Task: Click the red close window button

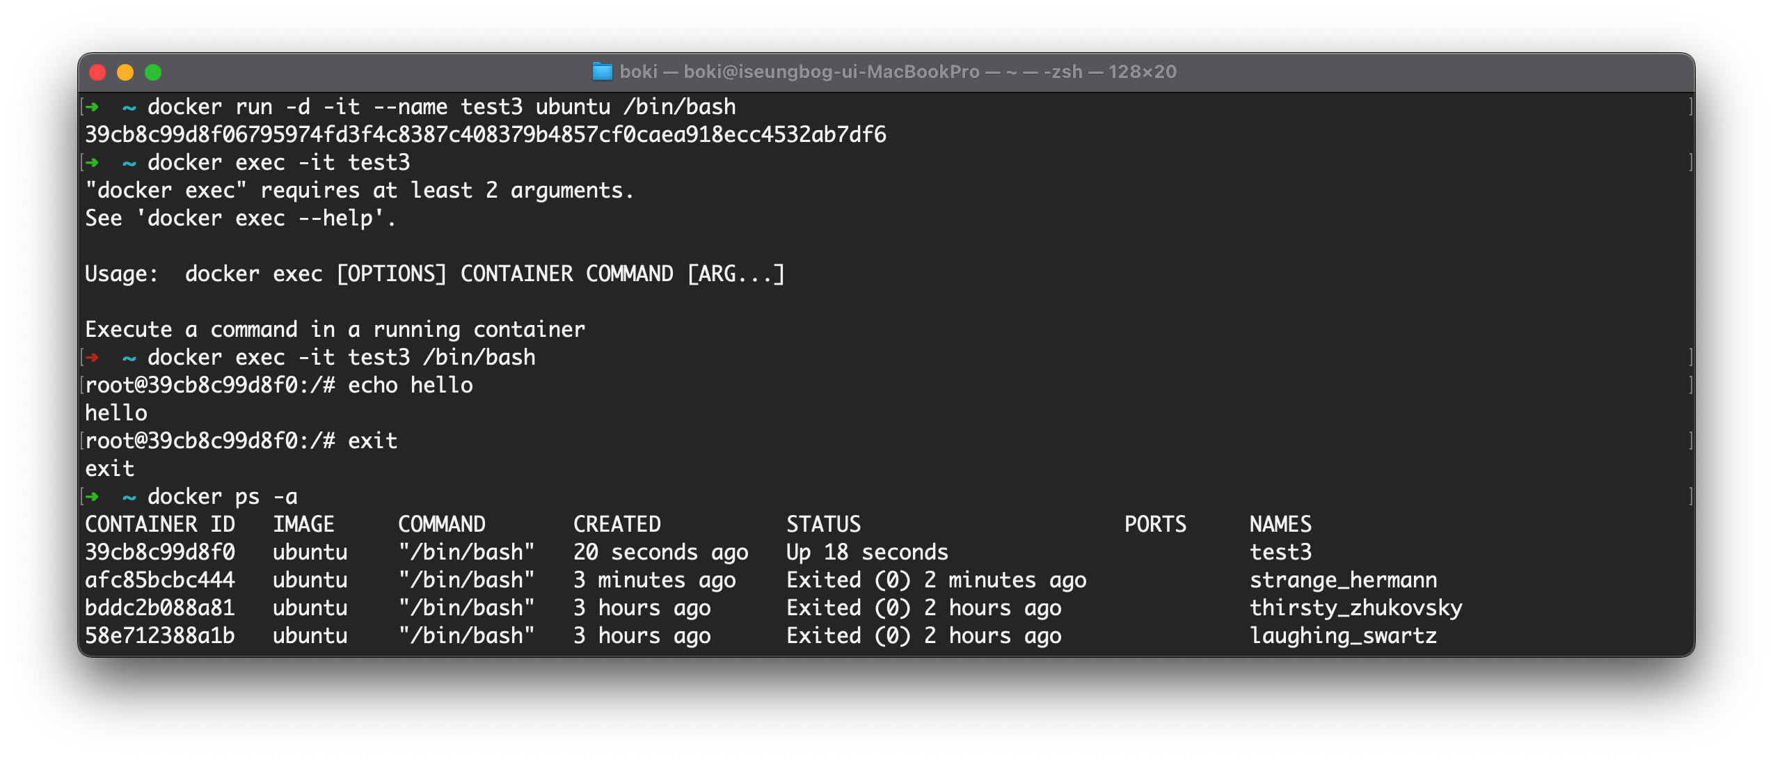Action: point(97,72)
